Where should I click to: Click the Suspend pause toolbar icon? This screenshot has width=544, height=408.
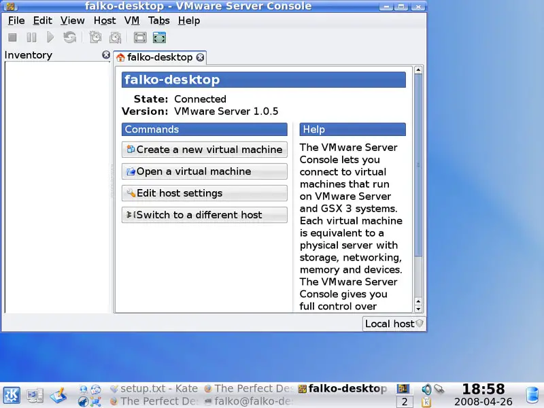31,37
